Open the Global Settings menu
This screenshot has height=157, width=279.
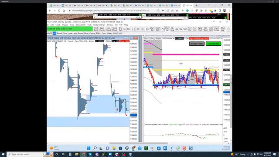(99, 25)
